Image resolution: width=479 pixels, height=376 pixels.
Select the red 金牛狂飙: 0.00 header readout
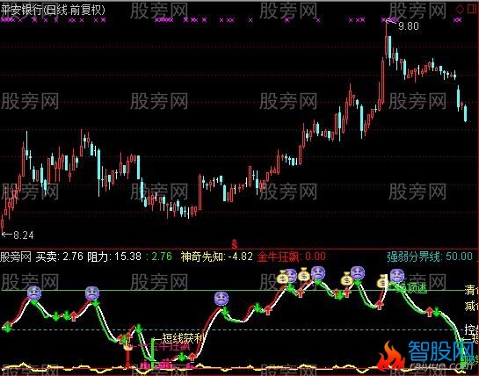pyautogui.click(x=292, y=257)
